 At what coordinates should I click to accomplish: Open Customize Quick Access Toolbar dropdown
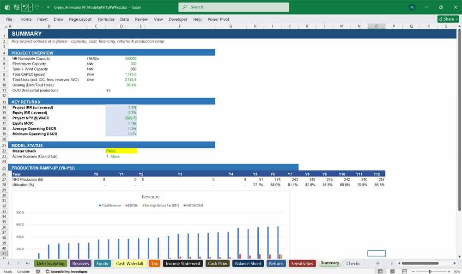(x=48, y=7)
